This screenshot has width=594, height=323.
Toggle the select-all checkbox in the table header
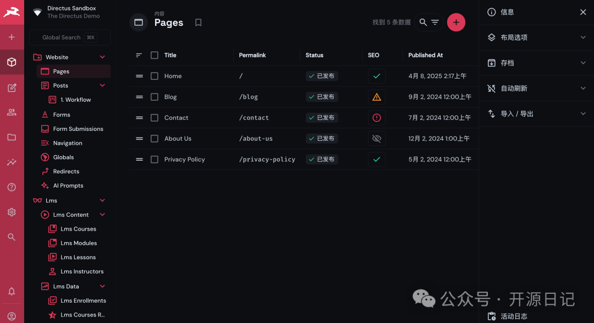(x=155, y=56)
